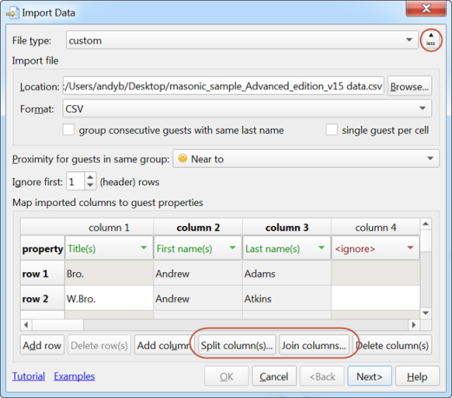Open the <ignore> property dropdown for column 4
This screenshot has width=452, height=398.
coord(376,249)
